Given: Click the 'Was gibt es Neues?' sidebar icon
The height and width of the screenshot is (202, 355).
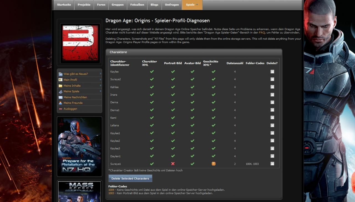Looking at the screenshot, I should pos(60,74).
